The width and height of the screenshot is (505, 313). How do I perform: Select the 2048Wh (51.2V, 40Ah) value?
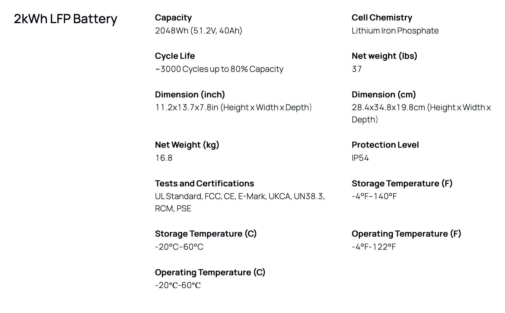pyautogui.click(x=199, y=31)
